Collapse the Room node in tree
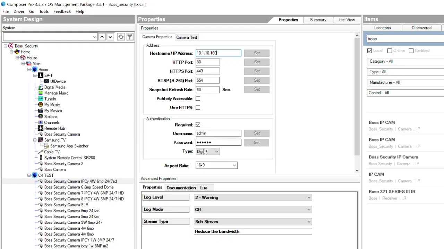The width and height of the screenshot is (444, 249). click(29, 70)
